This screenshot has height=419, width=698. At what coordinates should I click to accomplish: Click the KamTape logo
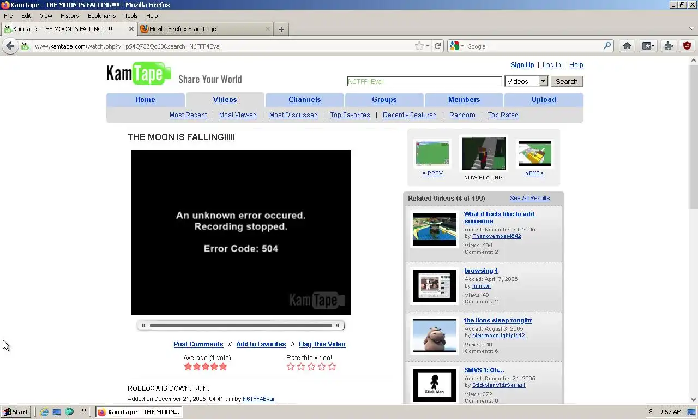click(139, 74)
